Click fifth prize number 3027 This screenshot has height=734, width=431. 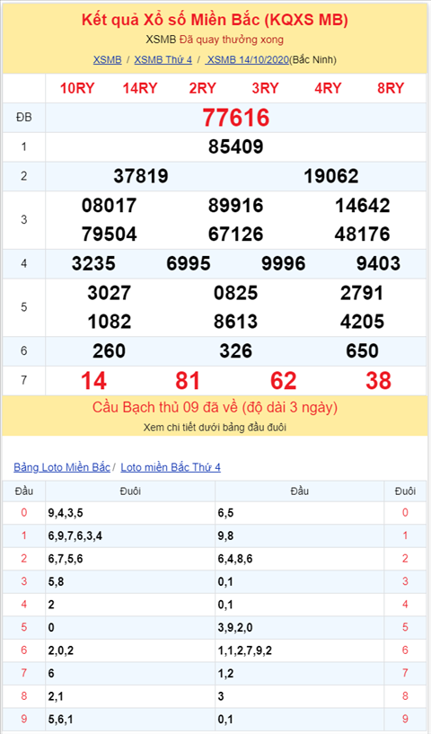click(x=109, y=293)
